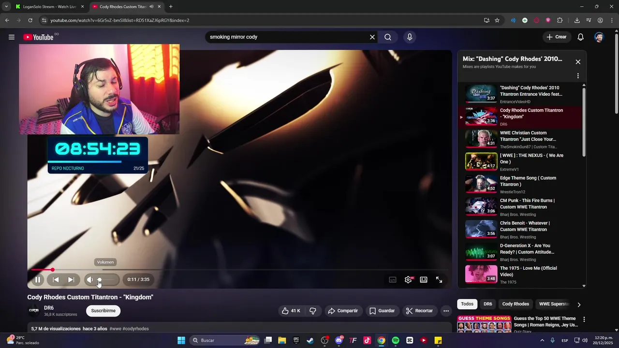Open Spotify from the taskbar
Viewport: 619px width, 348px height.
[396, 340]
